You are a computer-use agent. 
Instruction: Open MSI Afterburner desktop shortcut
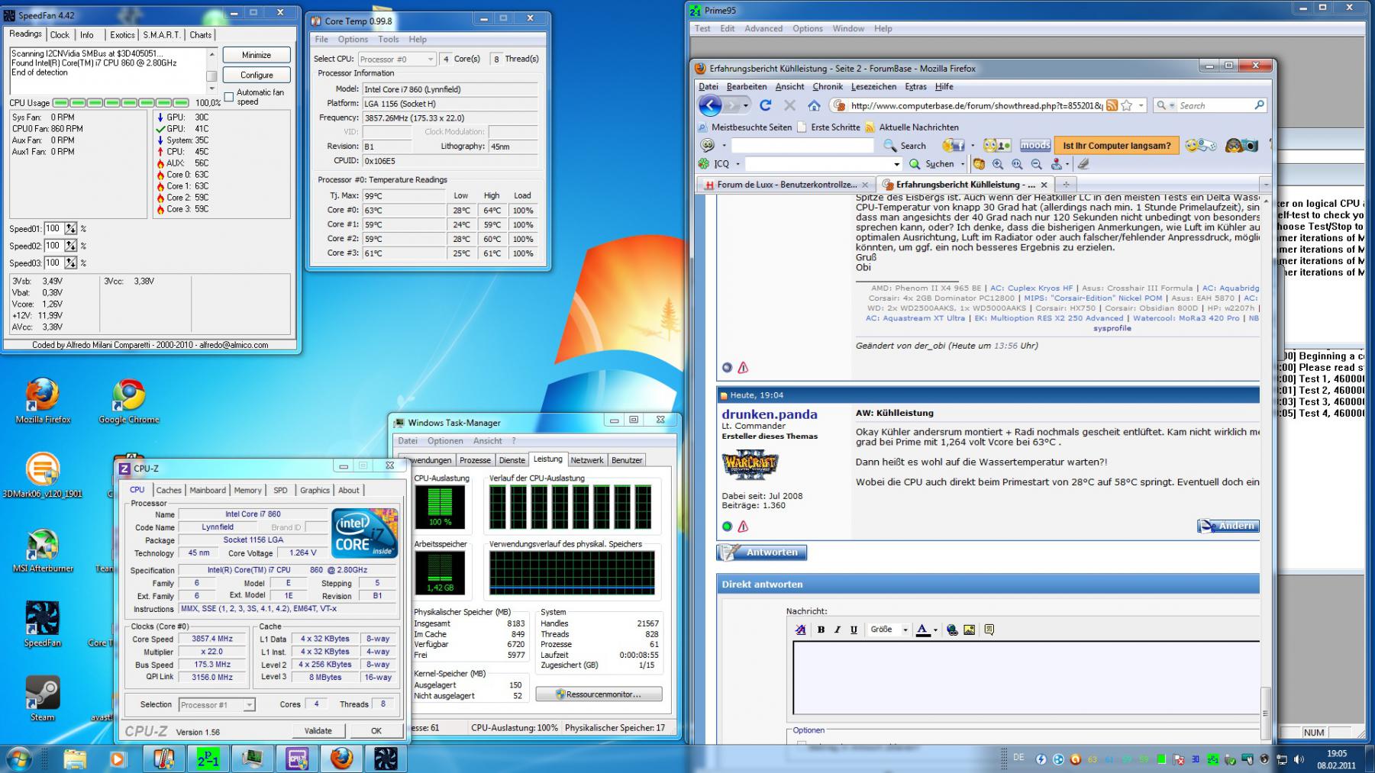tap(43, 550)
